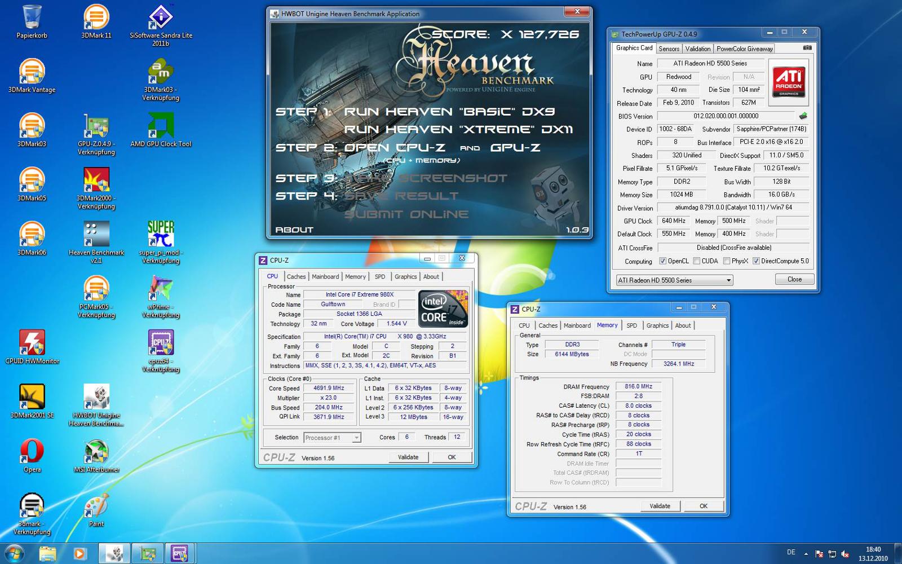The width and height of the screenshot is (902, 564).
Task: Click Validate in CPU-Z Memory window
Action: (x=660, y=506)
